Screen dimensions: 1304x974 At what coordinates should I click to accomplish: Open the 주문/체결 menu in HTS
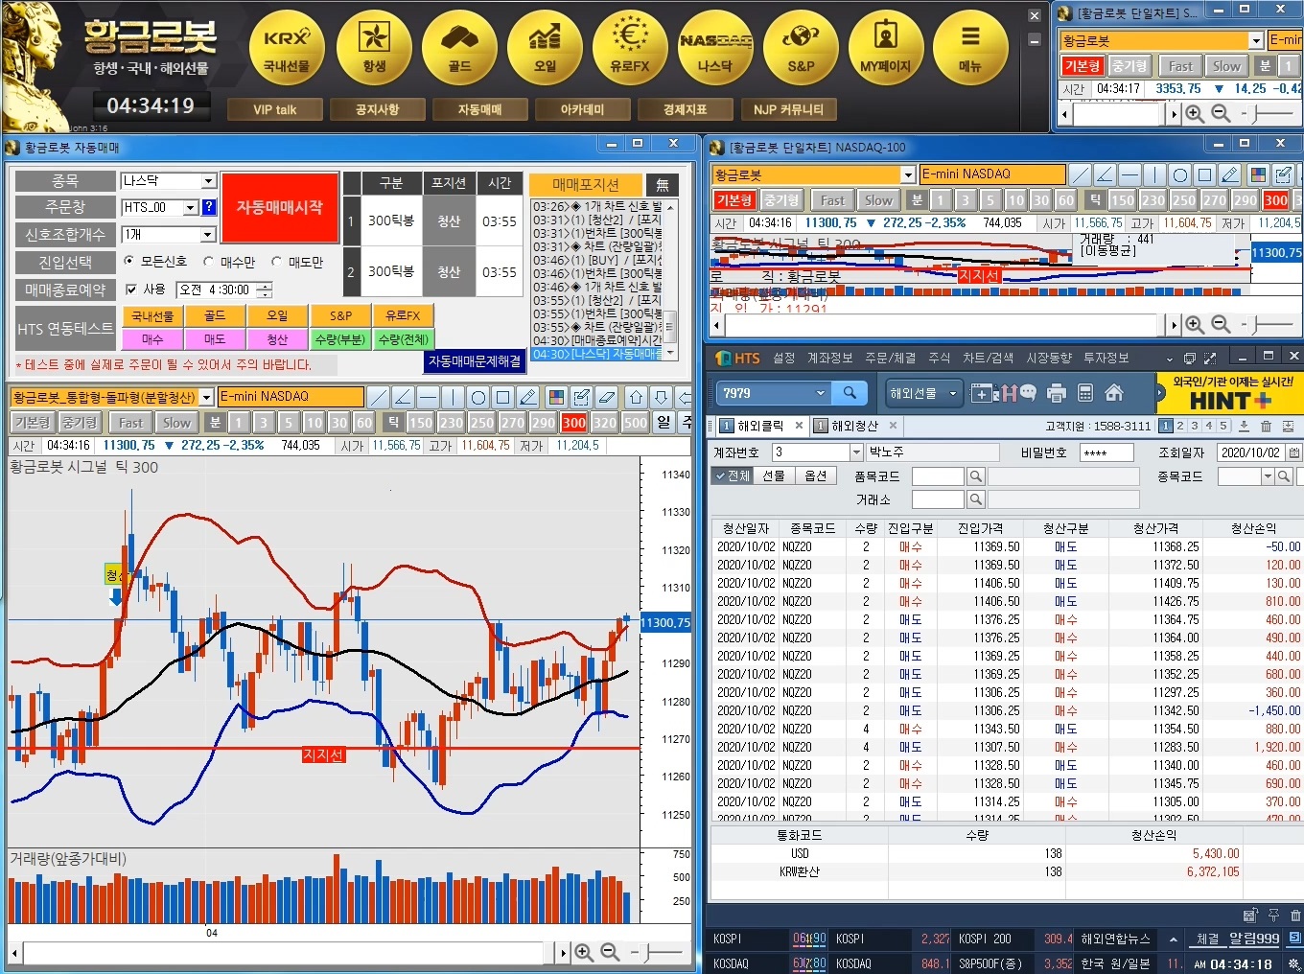(891, 358)
